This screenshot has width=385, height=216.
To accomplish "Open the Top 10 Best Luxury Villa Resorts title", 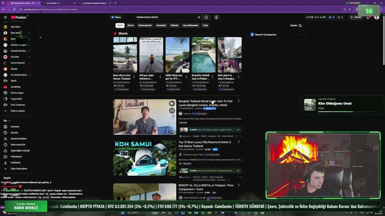I will [205, 144].
